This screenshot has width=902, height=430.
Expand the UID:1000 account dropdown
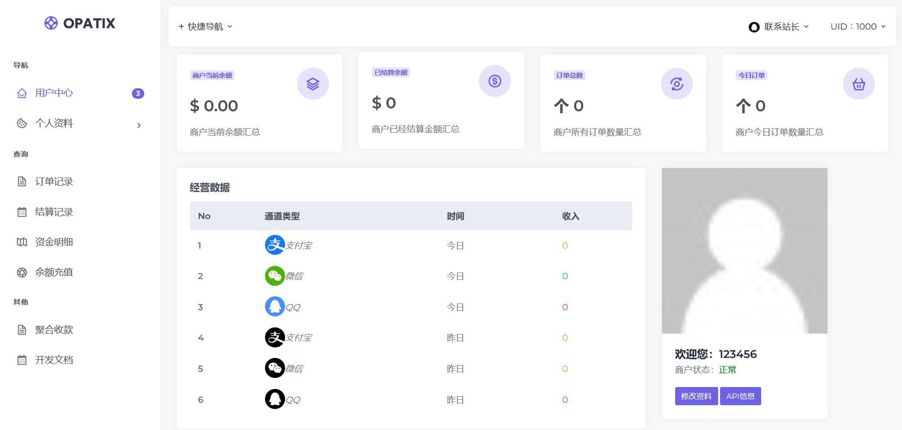click(x=858, y=27)
